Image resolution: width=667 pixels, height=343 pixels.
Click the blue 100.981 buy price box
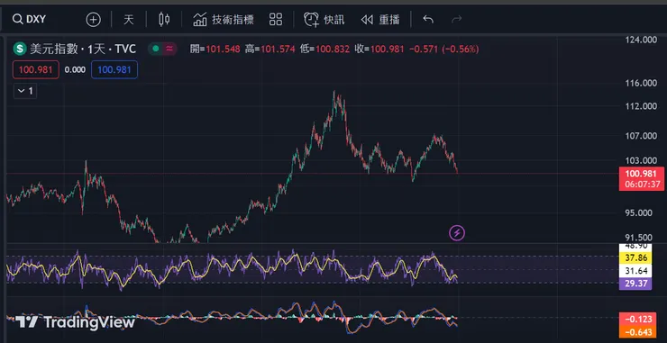(x=114, y=69)
